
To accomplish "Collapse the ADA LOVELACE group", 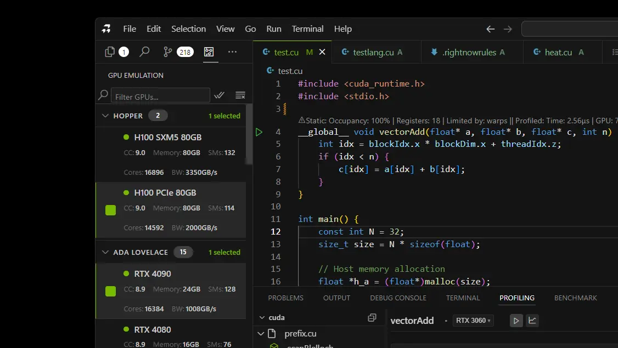I will [105, 252].
